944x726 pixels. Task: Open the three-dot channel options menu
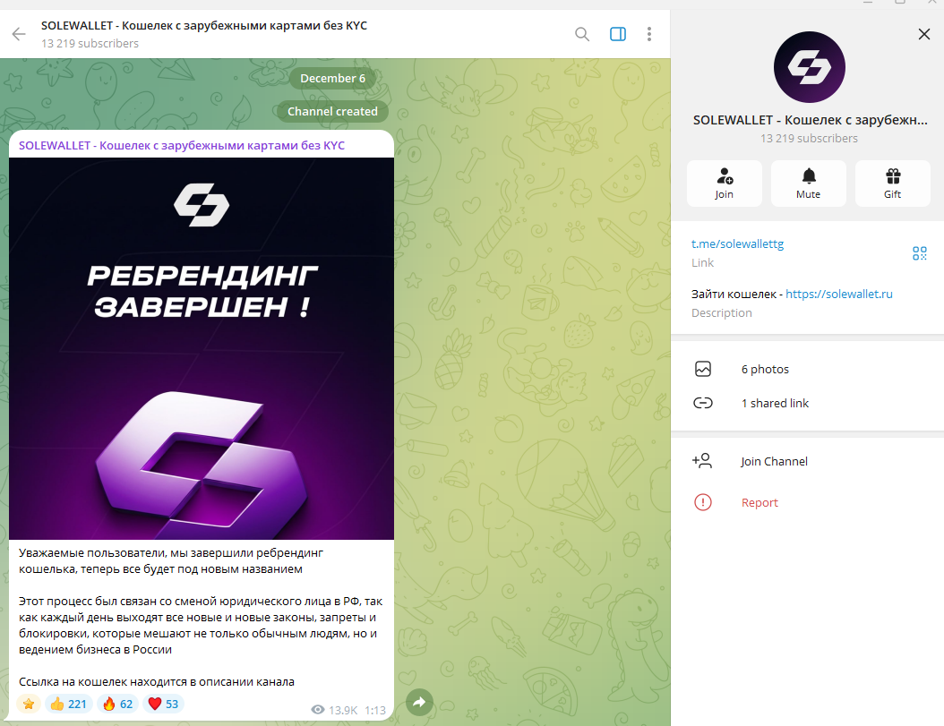click(649, 34)
